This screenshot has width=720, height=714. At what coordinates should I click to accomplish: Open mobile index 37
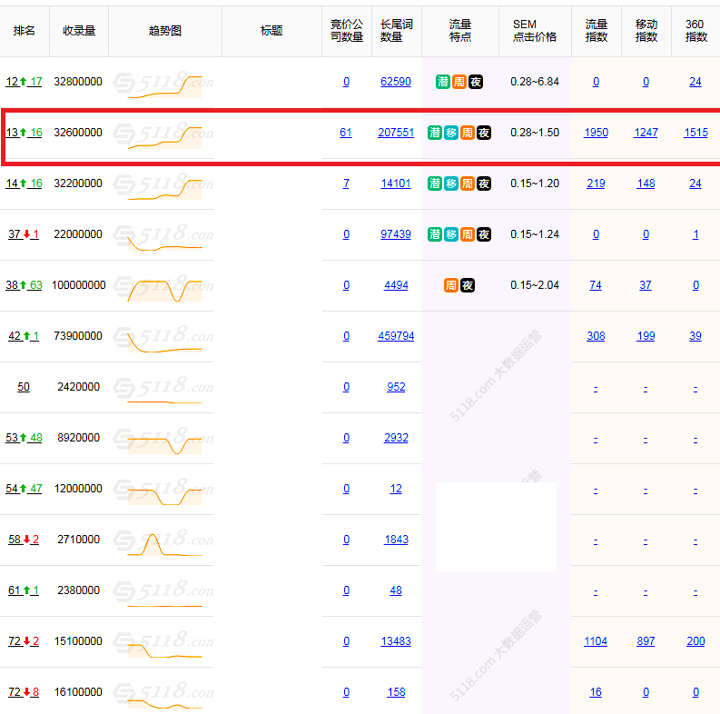[646, 285]
